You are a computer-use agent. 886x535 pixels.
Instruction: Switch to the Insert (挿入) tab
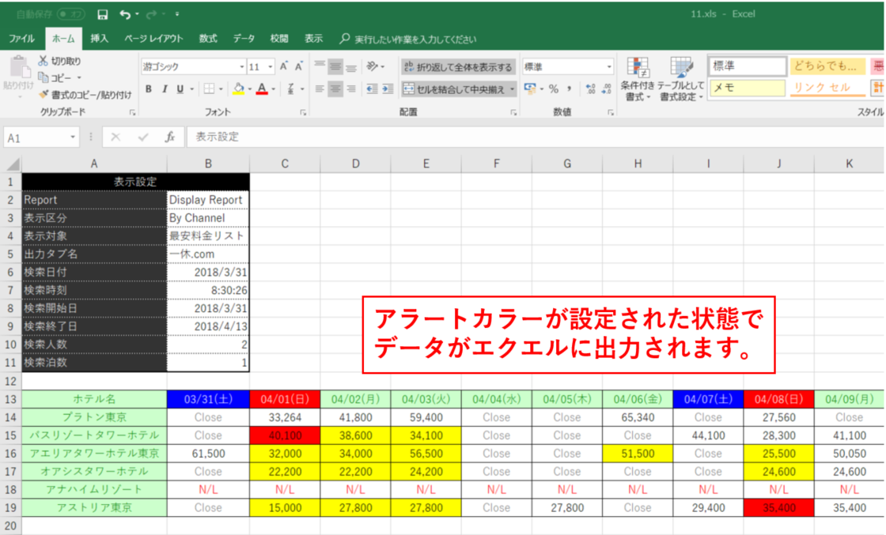coord(99,38)
